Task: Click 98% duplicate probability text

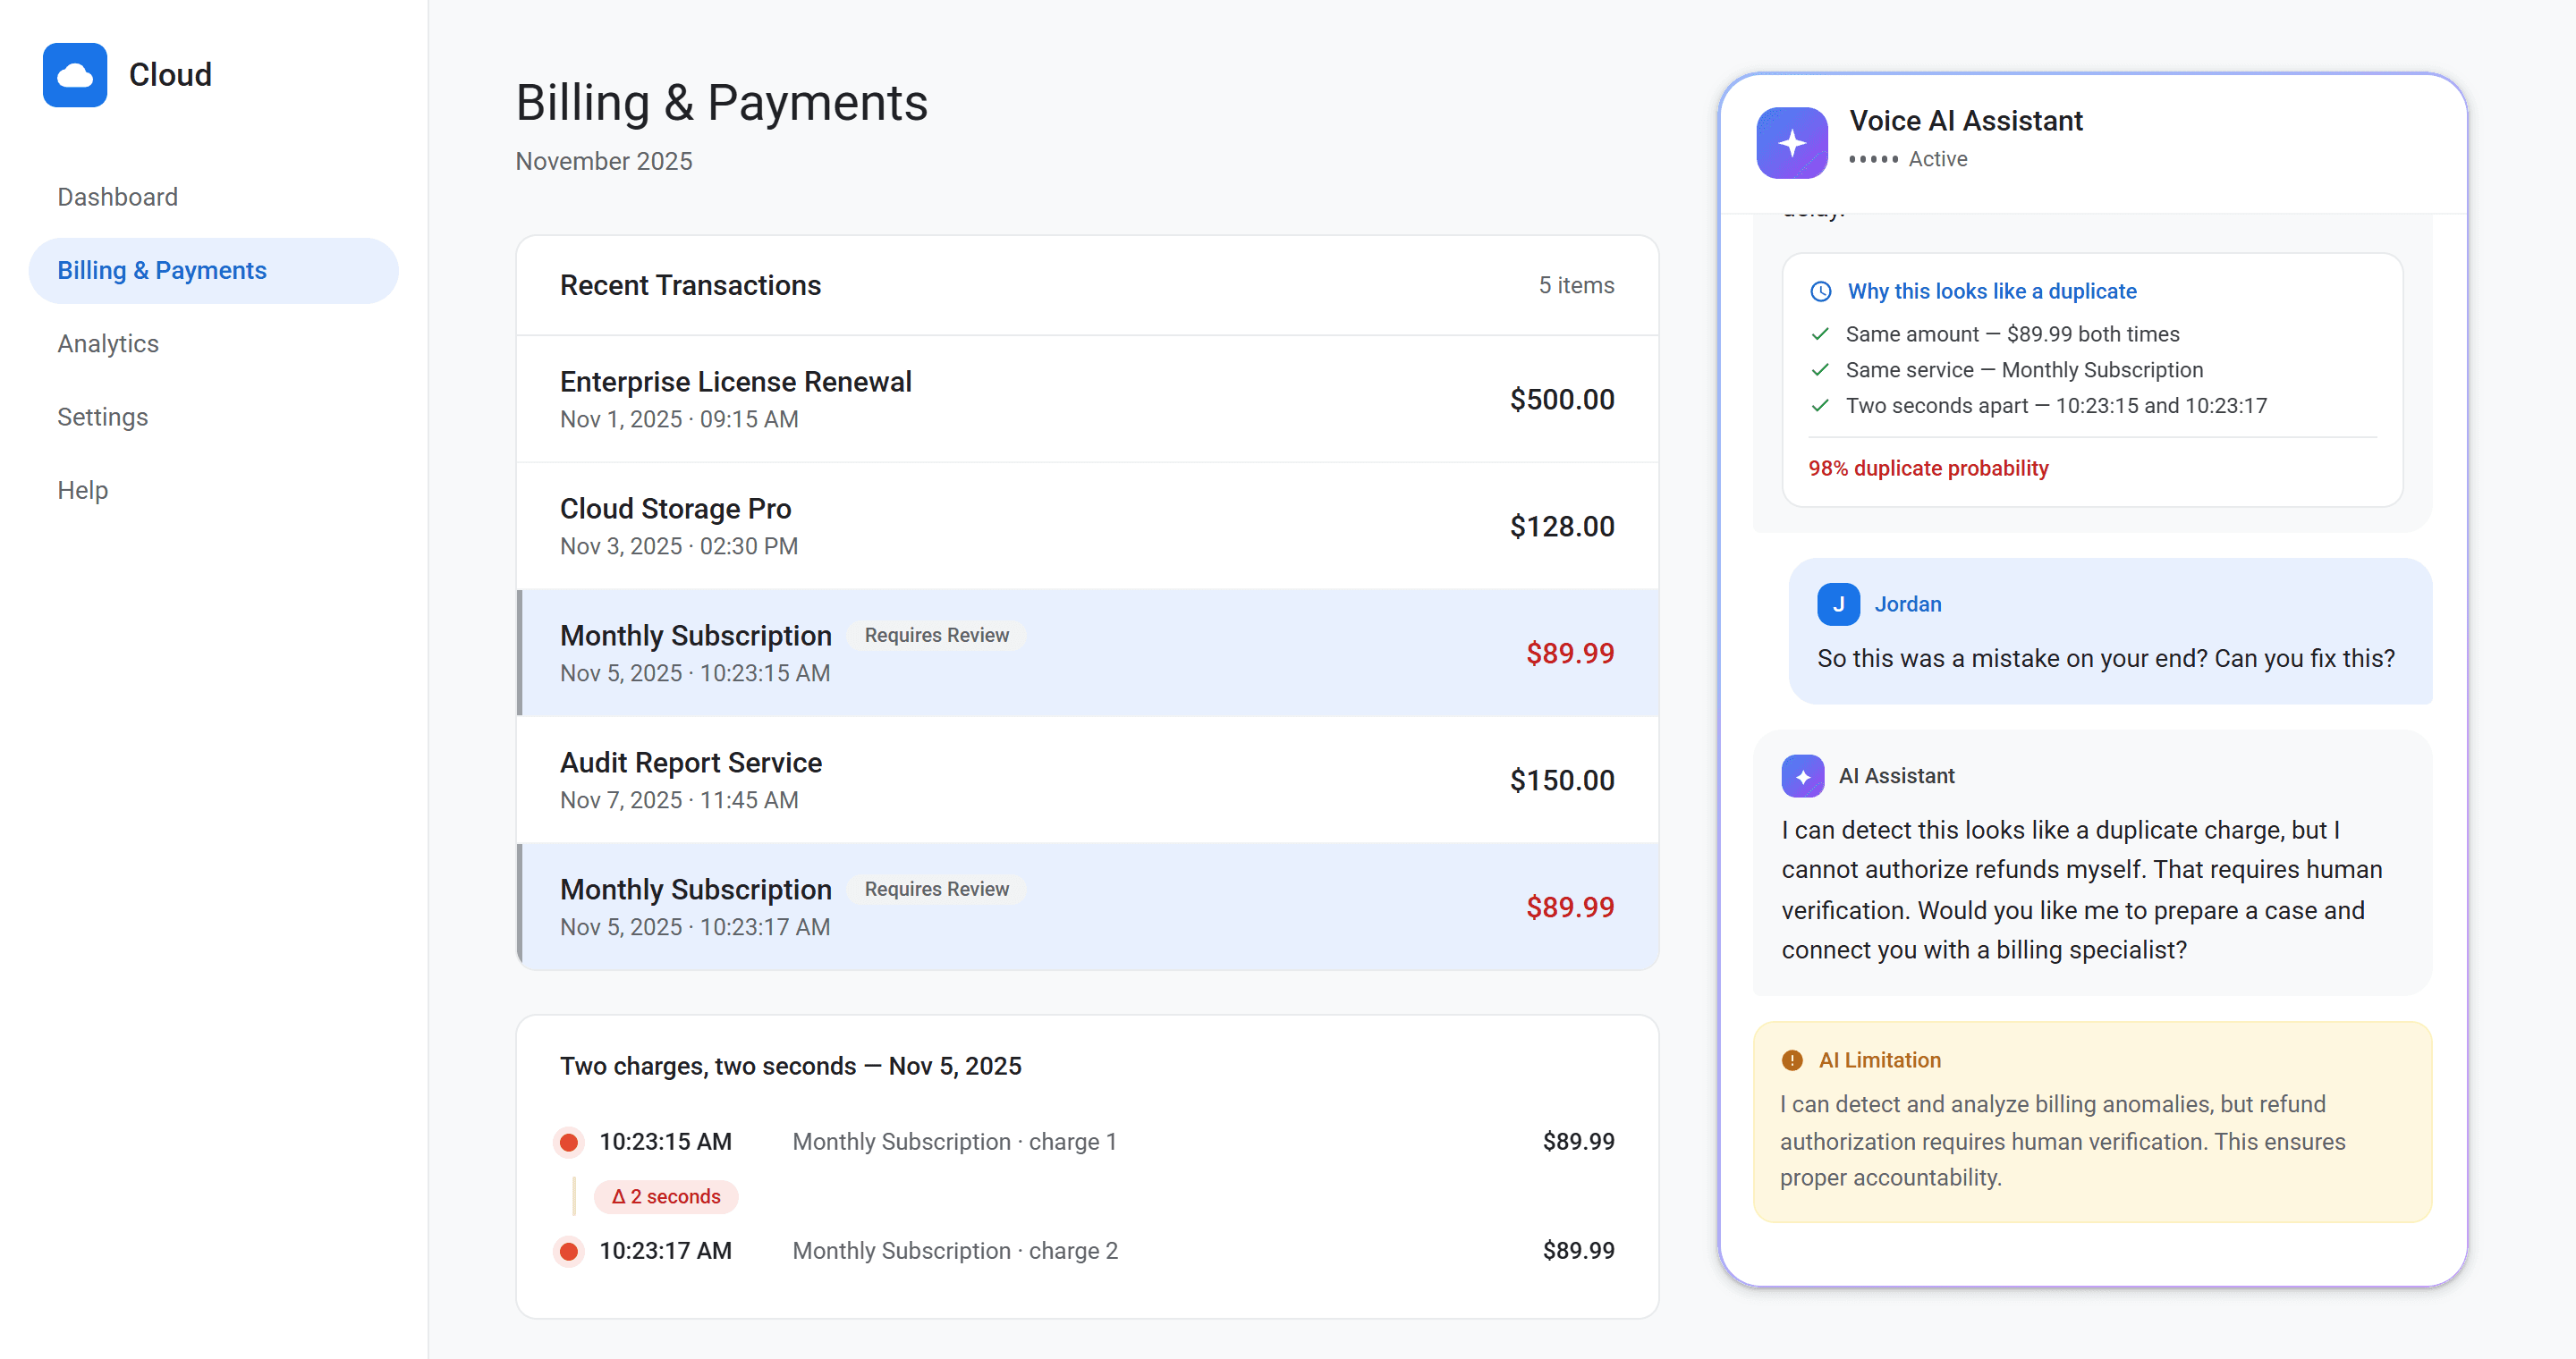Action: point(1928,468)
